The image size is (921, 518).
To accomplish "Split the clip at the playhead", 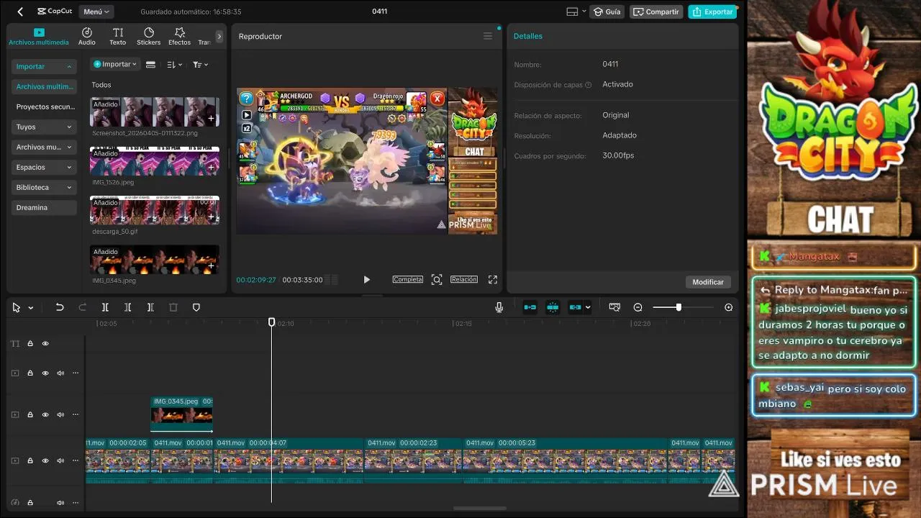I will [105, 307].
